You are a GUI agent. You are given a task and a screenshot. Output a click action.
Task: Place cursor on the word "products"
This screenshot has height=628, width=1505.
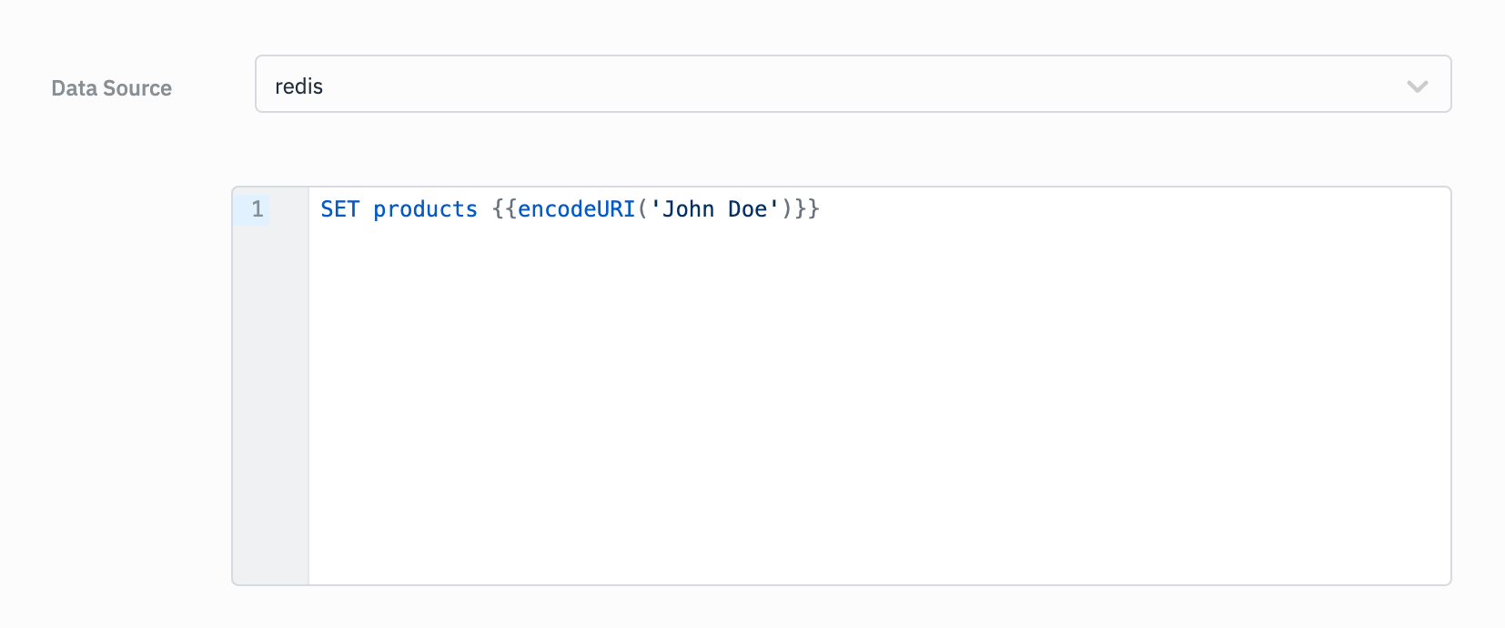(425, 209)
